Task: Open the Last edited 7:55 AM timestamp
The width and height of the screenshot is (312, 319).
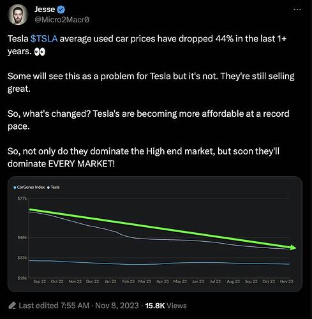Action: (54, 306)
